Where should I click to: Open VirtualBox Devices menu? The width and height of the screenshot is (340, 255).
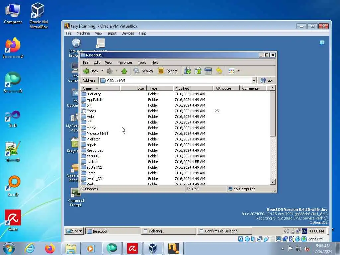coord(127,33)
